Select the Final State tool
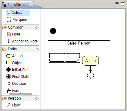The height and width of the screenshot is (111, 127). tap(18, 77)
